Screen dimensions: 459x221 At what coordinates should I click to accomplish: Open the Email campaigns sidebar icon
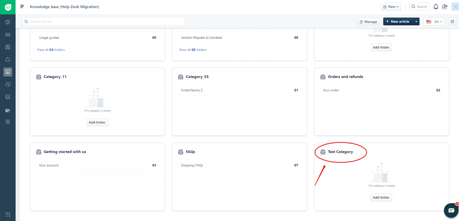pos(8,111)
